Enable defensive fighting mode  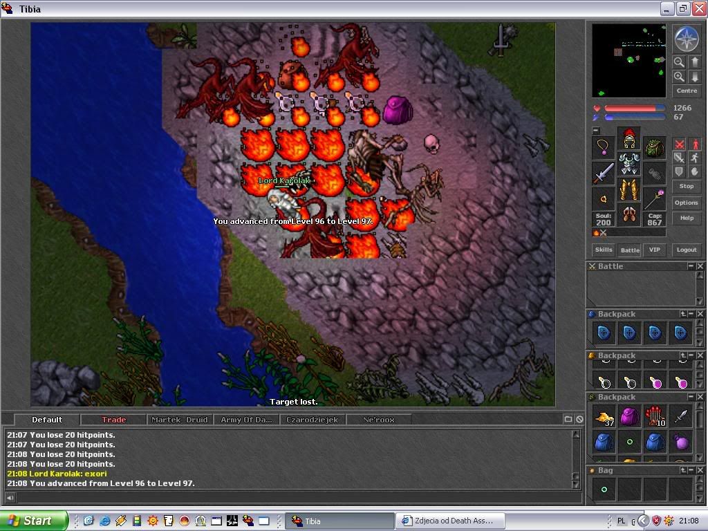coord(679,171)
